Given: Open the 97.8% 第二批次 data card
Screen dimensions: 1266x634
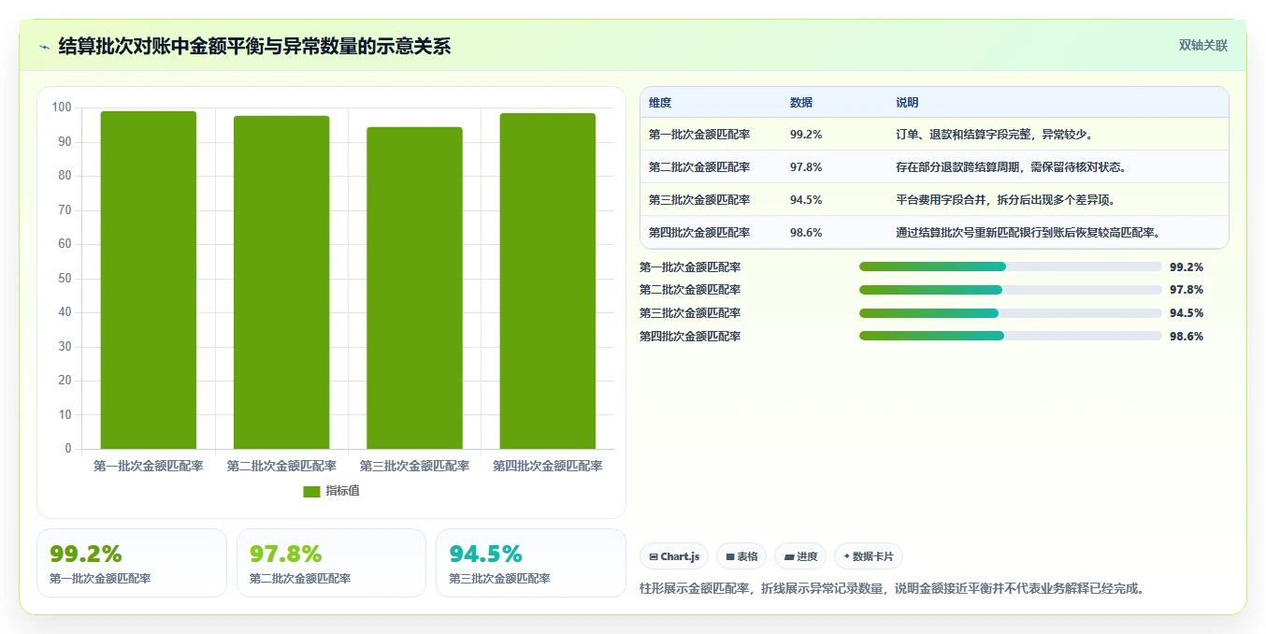Looking at the screenshot, I should 331,563.
